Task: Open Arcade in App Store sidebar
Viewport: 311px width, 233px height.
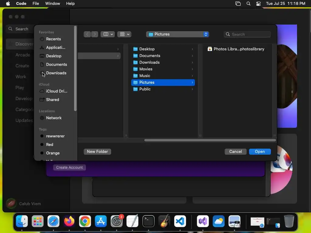Action: click(23, 55)
